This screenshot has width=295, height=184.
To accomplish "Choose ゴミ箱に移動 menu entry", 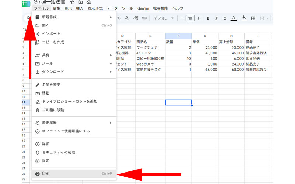I will pyautogui.click(x=74, y=110).
